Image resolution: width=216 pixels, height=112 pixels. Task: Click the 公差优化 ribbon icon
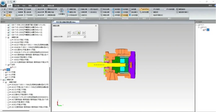79,15
